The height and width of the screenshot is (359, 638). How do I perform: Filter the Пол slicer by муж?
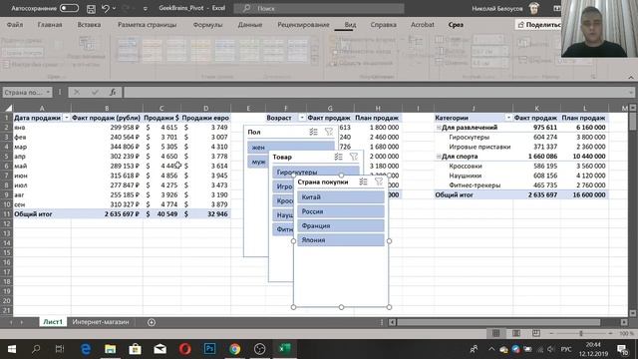click(x=258, y=162)
